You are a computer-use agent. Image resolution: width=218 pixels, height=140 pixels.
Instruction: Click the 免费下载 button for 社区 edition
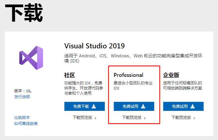tap(84, 106)
